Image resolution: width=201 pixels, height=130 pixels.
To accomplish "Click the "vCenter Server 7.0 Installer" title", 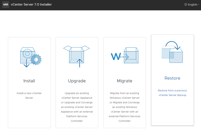I will [x=31, y=4].
